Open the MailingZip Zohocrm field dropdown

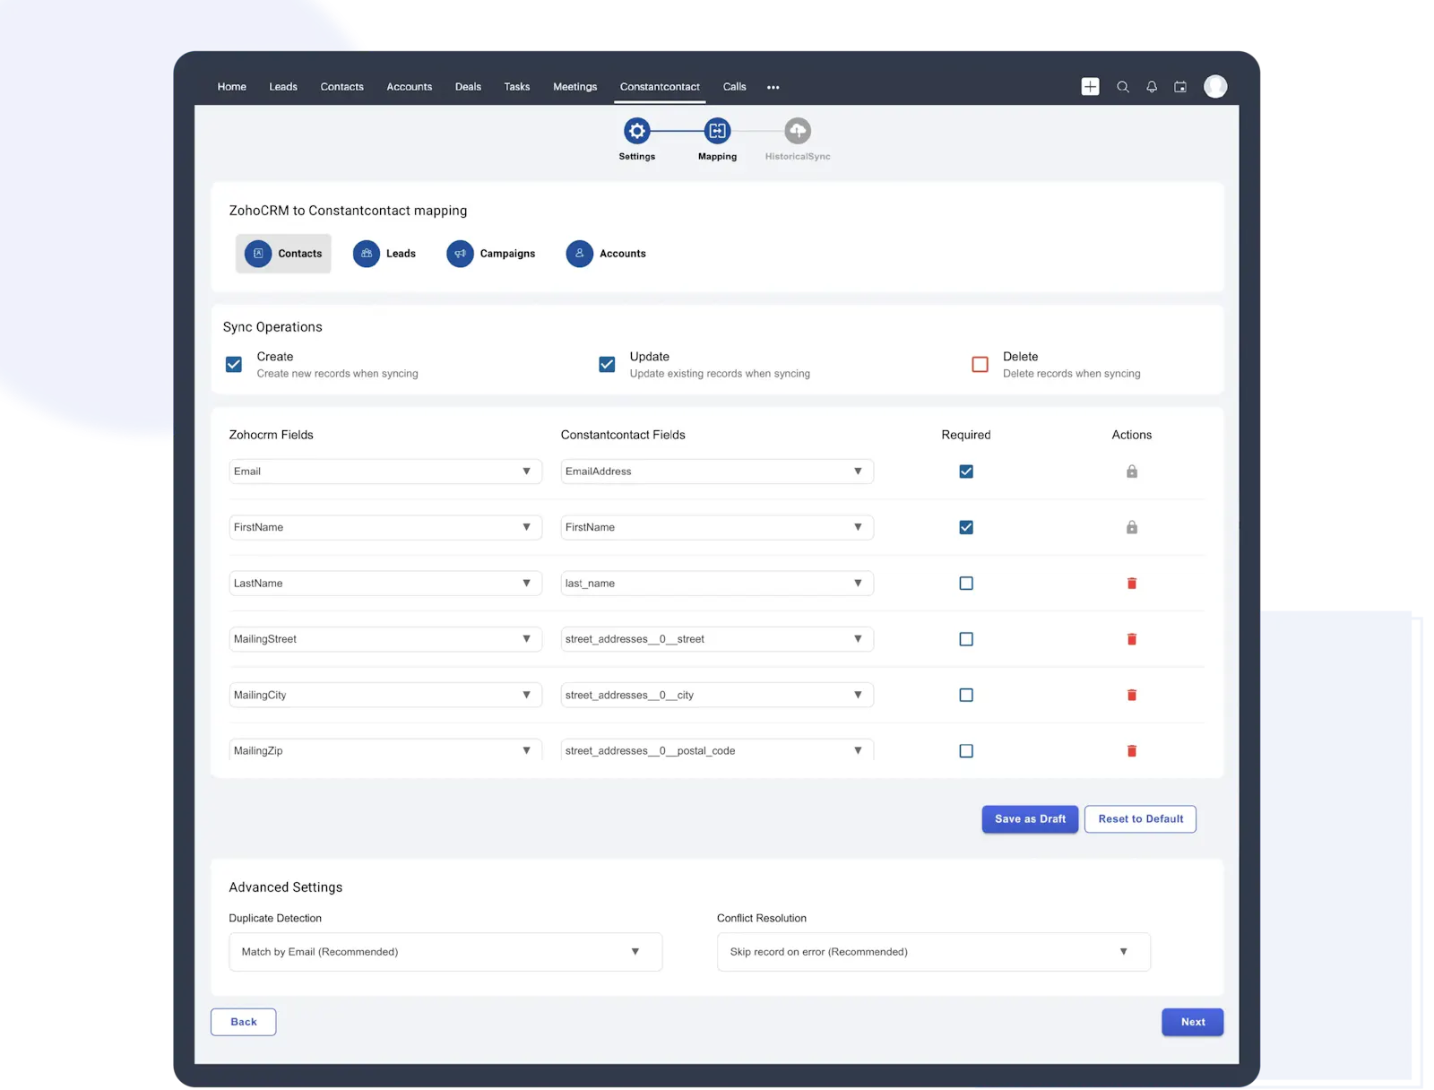(x=385, y=750)
